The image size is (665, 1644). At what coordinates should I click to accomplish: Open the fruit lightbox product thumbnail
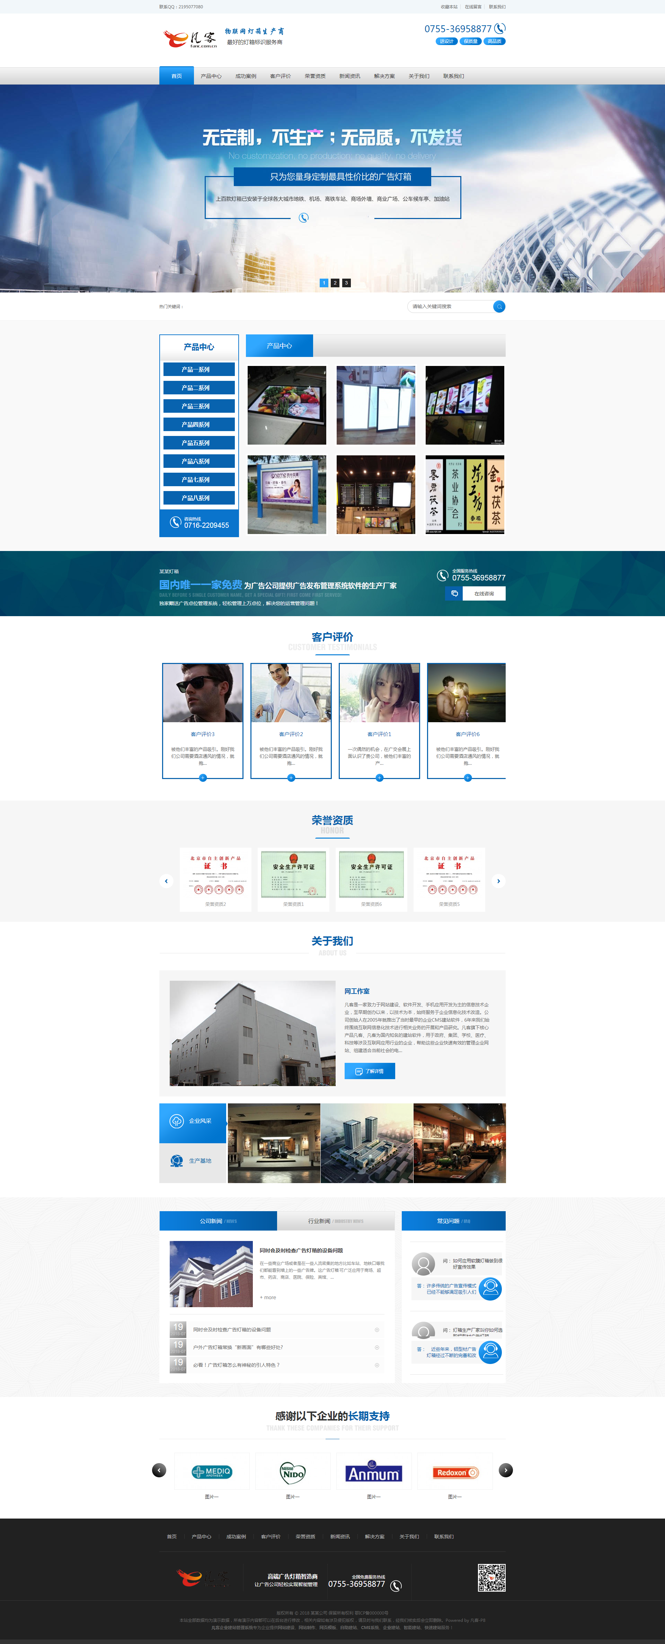point(287,405)
